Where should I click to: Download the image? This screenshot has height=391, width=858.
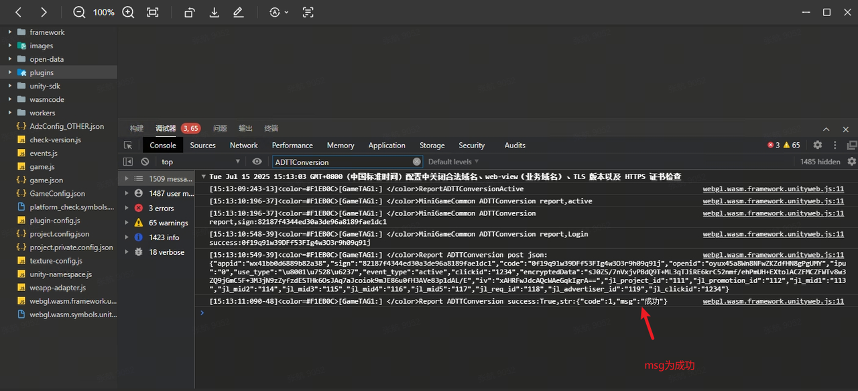[x=214, y=12]
